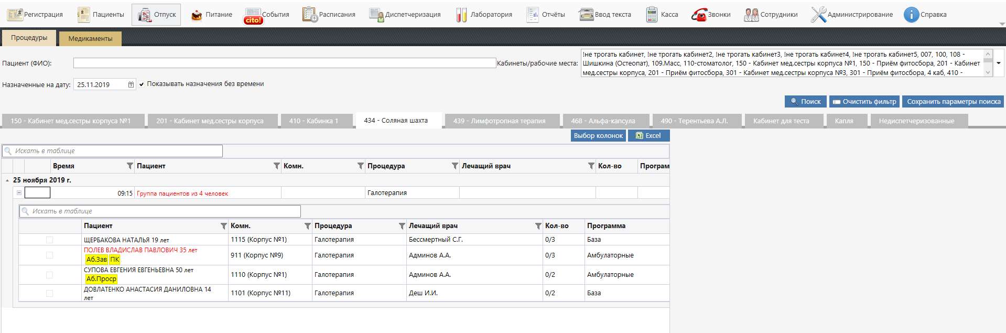Screen dimensions: 1006x333
Task: Switch to the Медикаменты tab
Action: coord(90,38)
